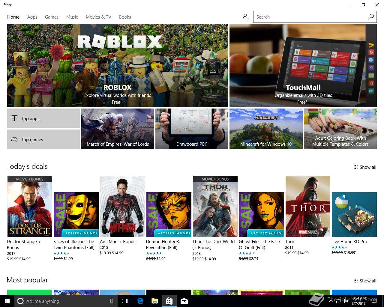This screenshot has height=307, width=384.
Task: Open Doctor Strange + Bonus poster
Action: point(30,207)
